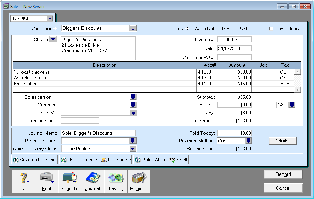Enable the Tax Inclusive checkbox
Image resolution: width=314 pixels, height=199 pixels.
tap(271, 29)
